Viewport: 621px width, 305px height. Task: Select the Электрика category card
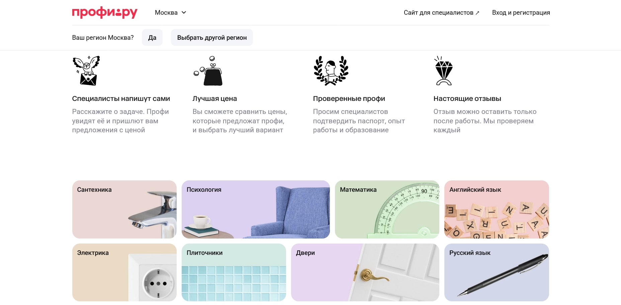pos(124,272)
